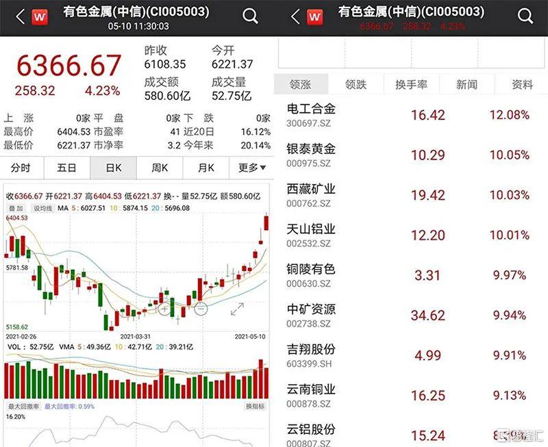Screen dimensions: 548x447
Task: Tap the VMA 5 value 49.36亿
Action: [x=98, y=347]
